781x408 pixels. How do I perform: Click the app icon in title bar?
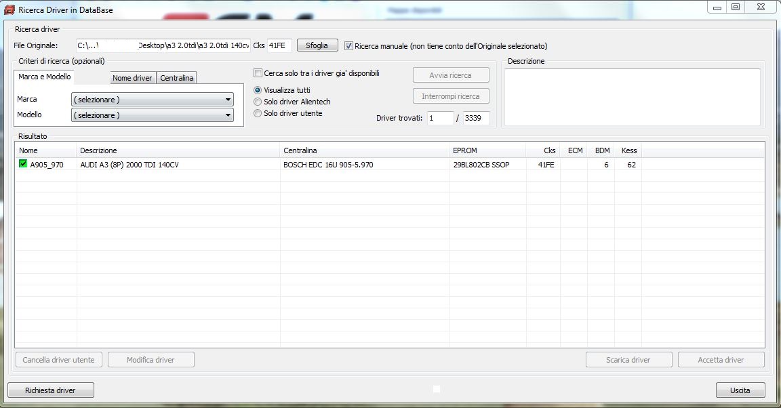(x=9, y=10)
